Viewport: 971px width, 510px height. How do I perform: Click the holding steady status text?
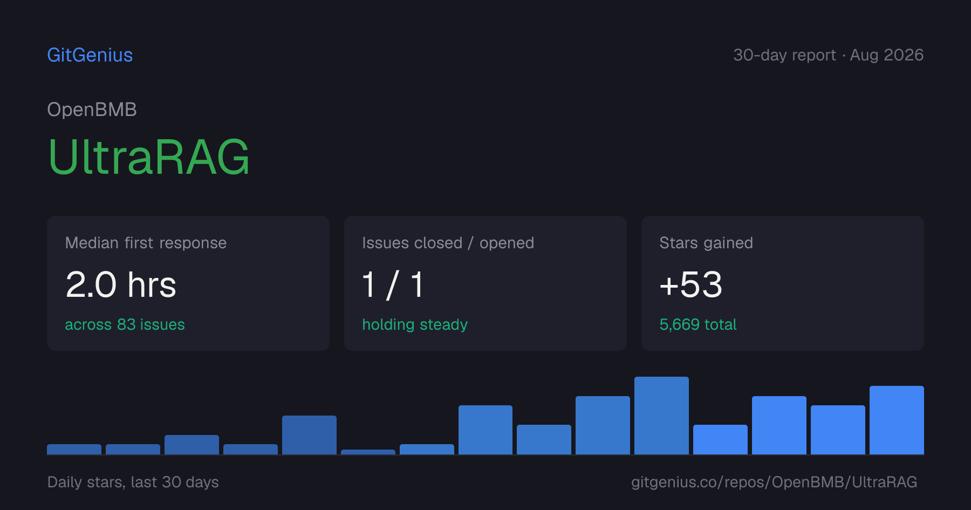pyautogui.click(x=415, y=324)
